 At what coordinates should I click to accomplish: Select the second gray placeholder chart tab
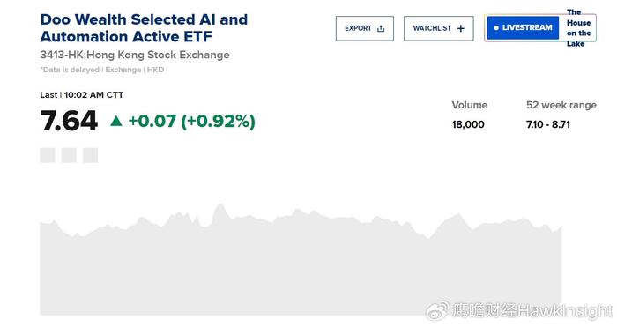[x=69, y=155]
